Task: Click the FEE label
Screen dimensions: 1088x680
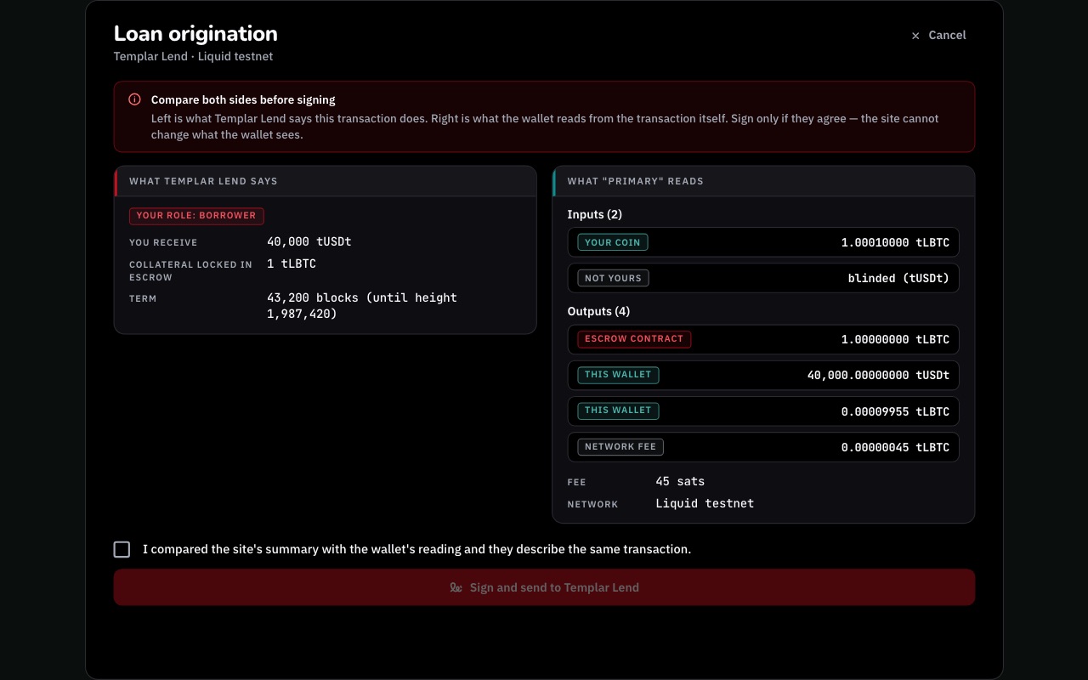Action: click(x=577, y=483)
